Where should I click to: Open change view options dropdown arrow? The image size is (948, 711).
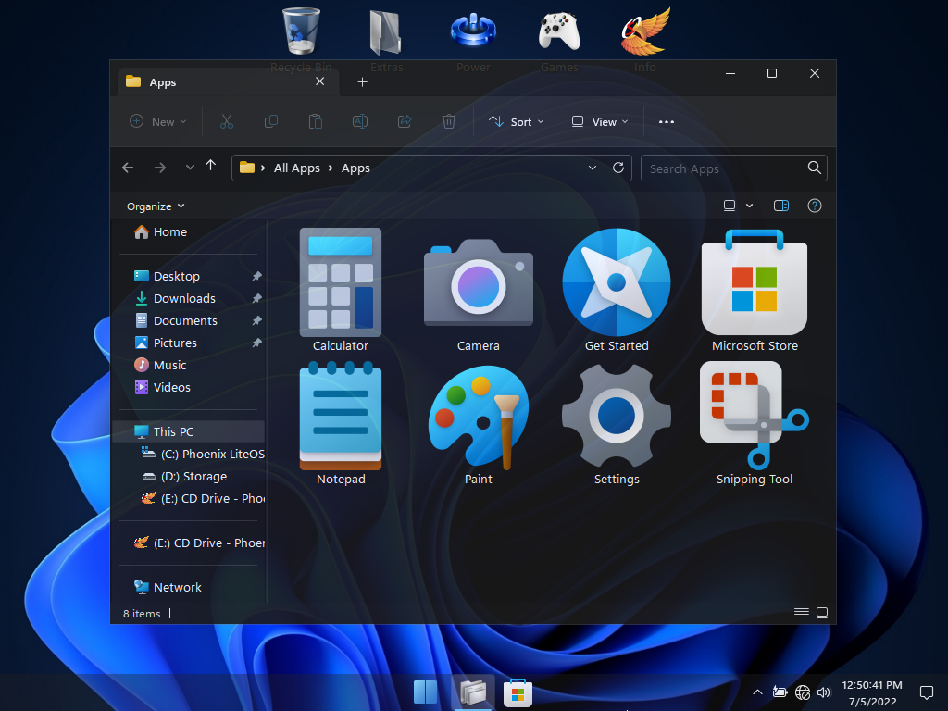point(750,206)
